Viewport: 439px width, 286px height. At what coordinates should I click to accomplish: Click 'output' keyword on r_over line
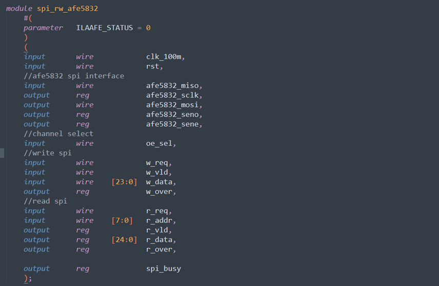click(x=37, y=250)
